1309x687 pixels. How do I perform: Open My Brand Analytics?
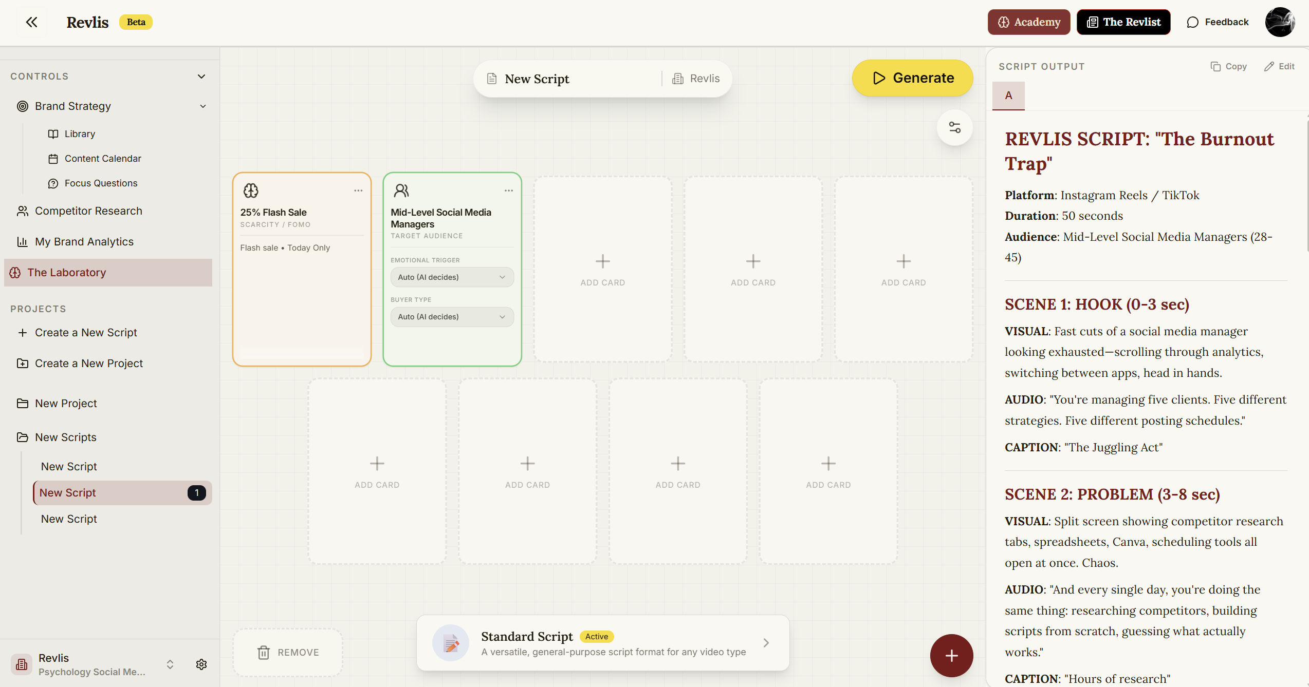click(x=84, y=241)
